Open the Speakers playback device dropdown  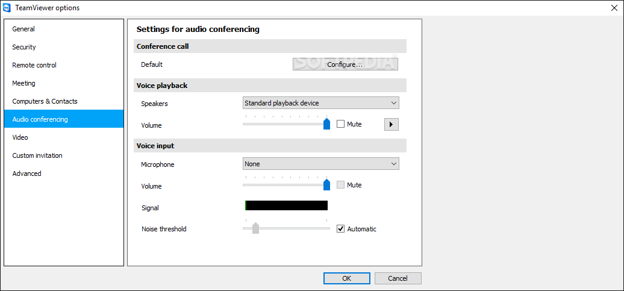[x=321, y=103]
